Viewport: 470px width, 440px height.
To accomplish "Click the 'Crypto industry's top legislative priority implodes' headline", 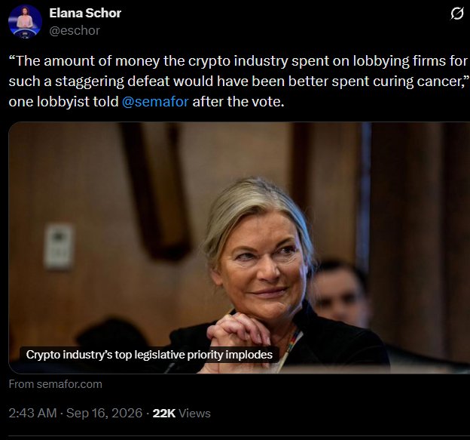I will pos(149,355).
